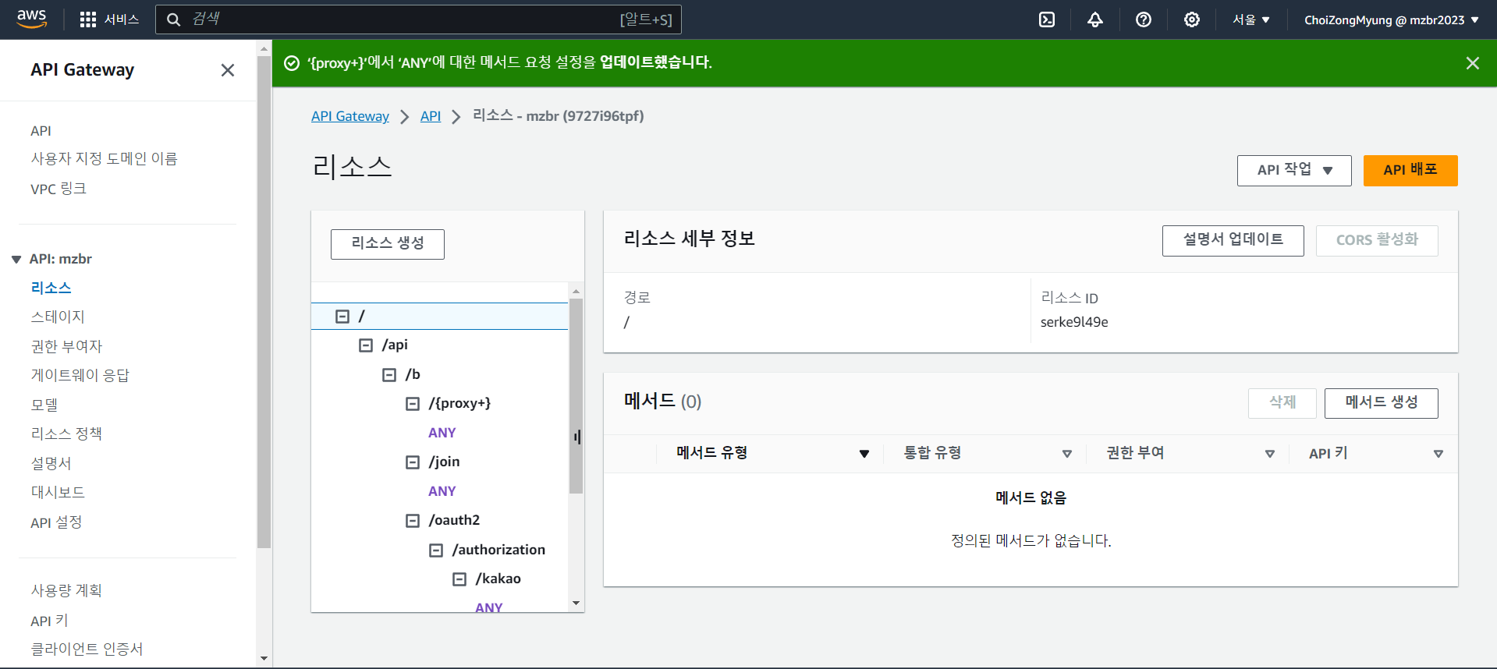Open the API 작업 dropdown
This screenshot has height=669, width=1497.
pos(1294,171)
